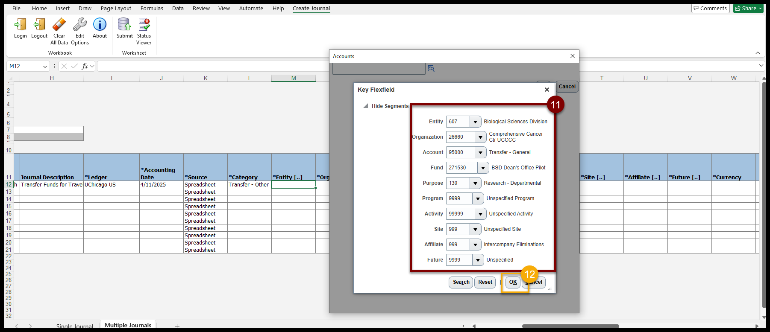
Task: Click the search icon in Accounts dialog
Action: (x=431, y=69)
